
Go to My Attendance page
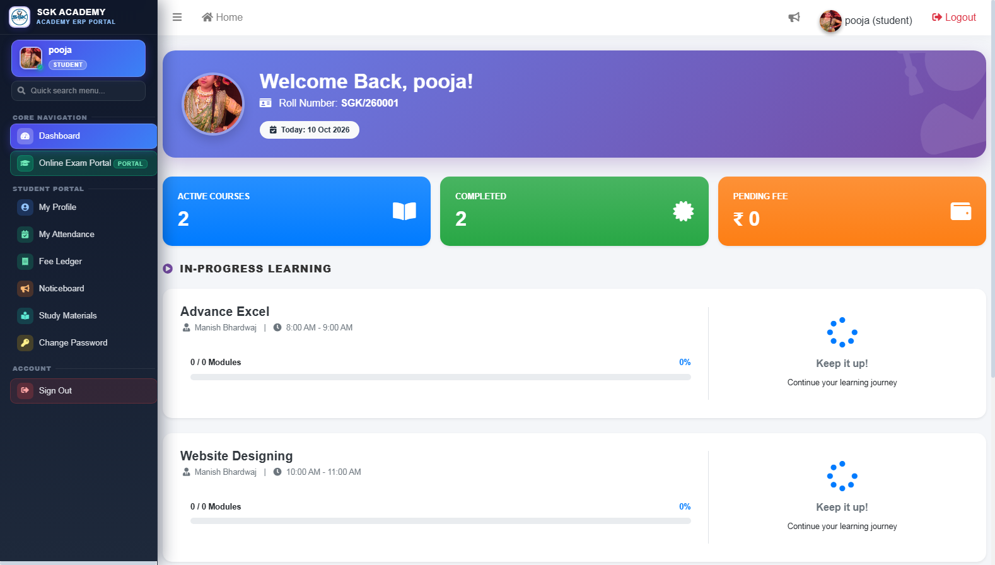[x=83, y=235]
